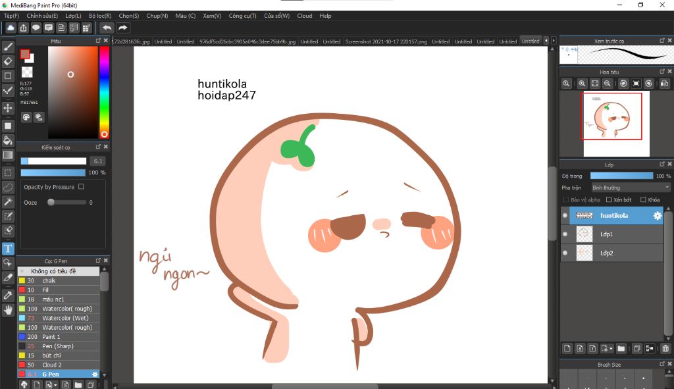Screen dimensions: 674x389
Task: Open settings gear of G Pen brush
Action: coord(95,375)
